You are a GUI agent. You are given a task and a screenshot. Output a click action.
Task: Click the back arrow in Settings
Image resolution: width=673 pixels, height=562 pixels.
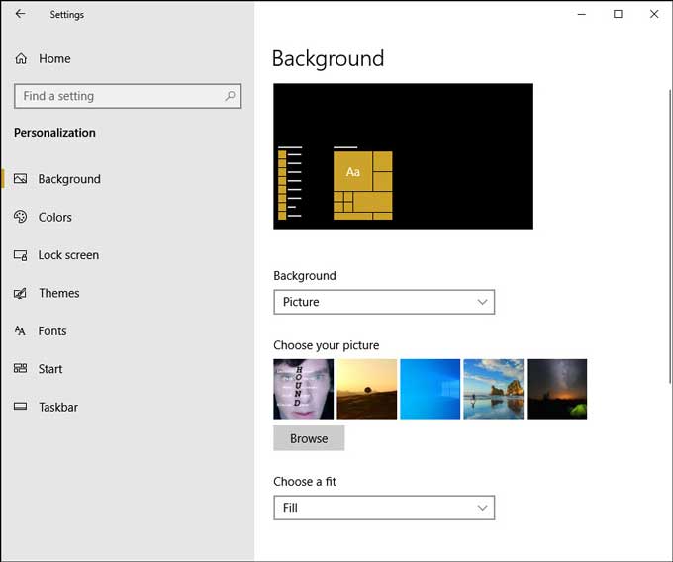pos(20,14)
